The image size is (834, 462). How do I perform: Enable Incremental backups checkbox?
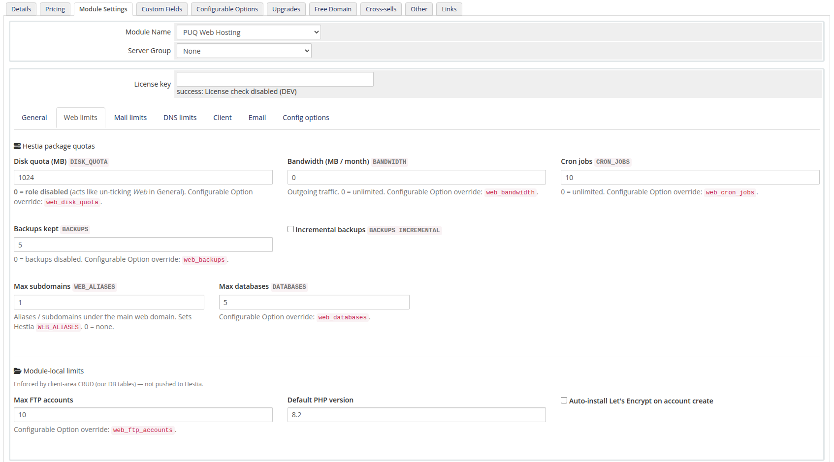tap(290, 229)
